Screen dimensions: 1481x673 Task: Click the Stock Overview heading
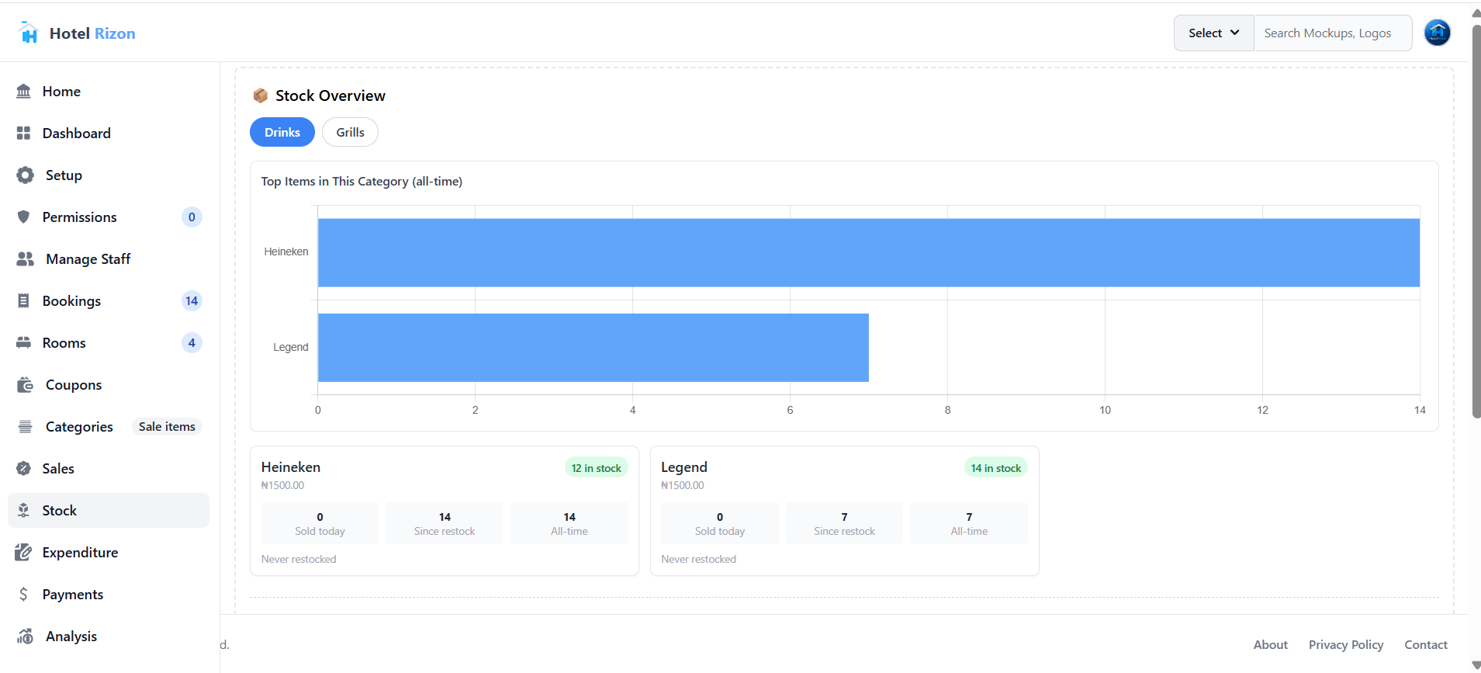pyautogui.click(x=330, y=95)
